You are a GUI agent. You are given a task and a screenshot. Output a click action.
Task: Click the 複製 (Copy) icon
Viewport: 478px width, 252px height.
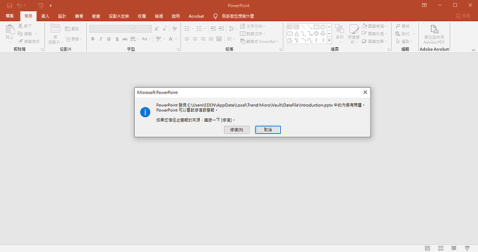21,34
